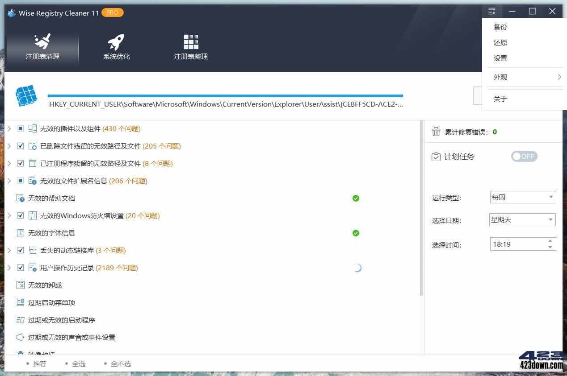Click 全不选 to deselect all
This screenshot has height=376, width=567.
click(x=121, y=364)
